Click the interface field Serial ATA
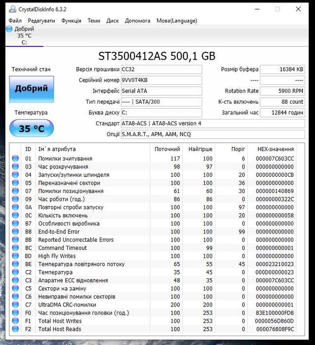315x345 pixels. 161,91
